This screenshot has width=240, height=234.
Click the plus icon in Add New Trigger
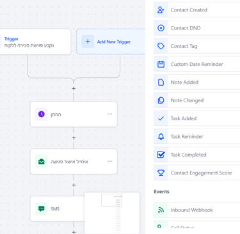(88, 42)
